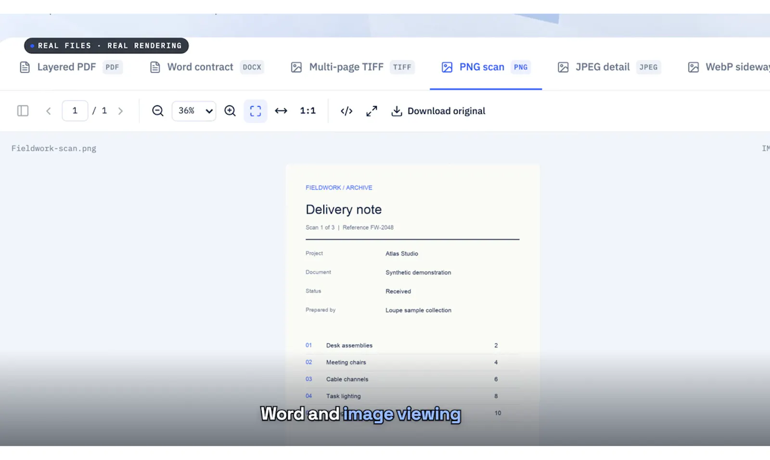770x460 pixels.
Task: Click the Desk assemblies row
Action: [x=412, y=346]
